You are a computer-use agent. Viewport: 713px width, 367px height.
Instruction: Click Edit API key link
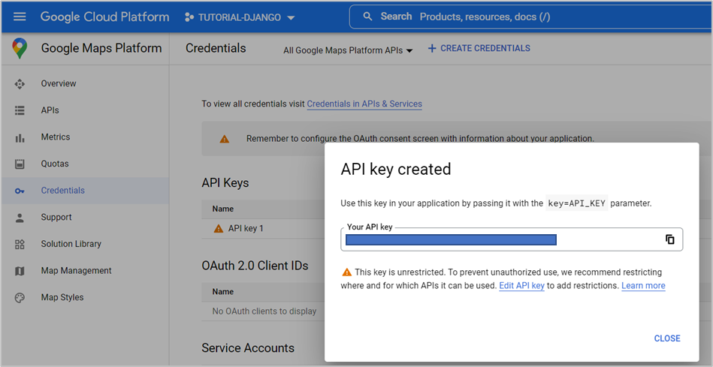[521, 286]
